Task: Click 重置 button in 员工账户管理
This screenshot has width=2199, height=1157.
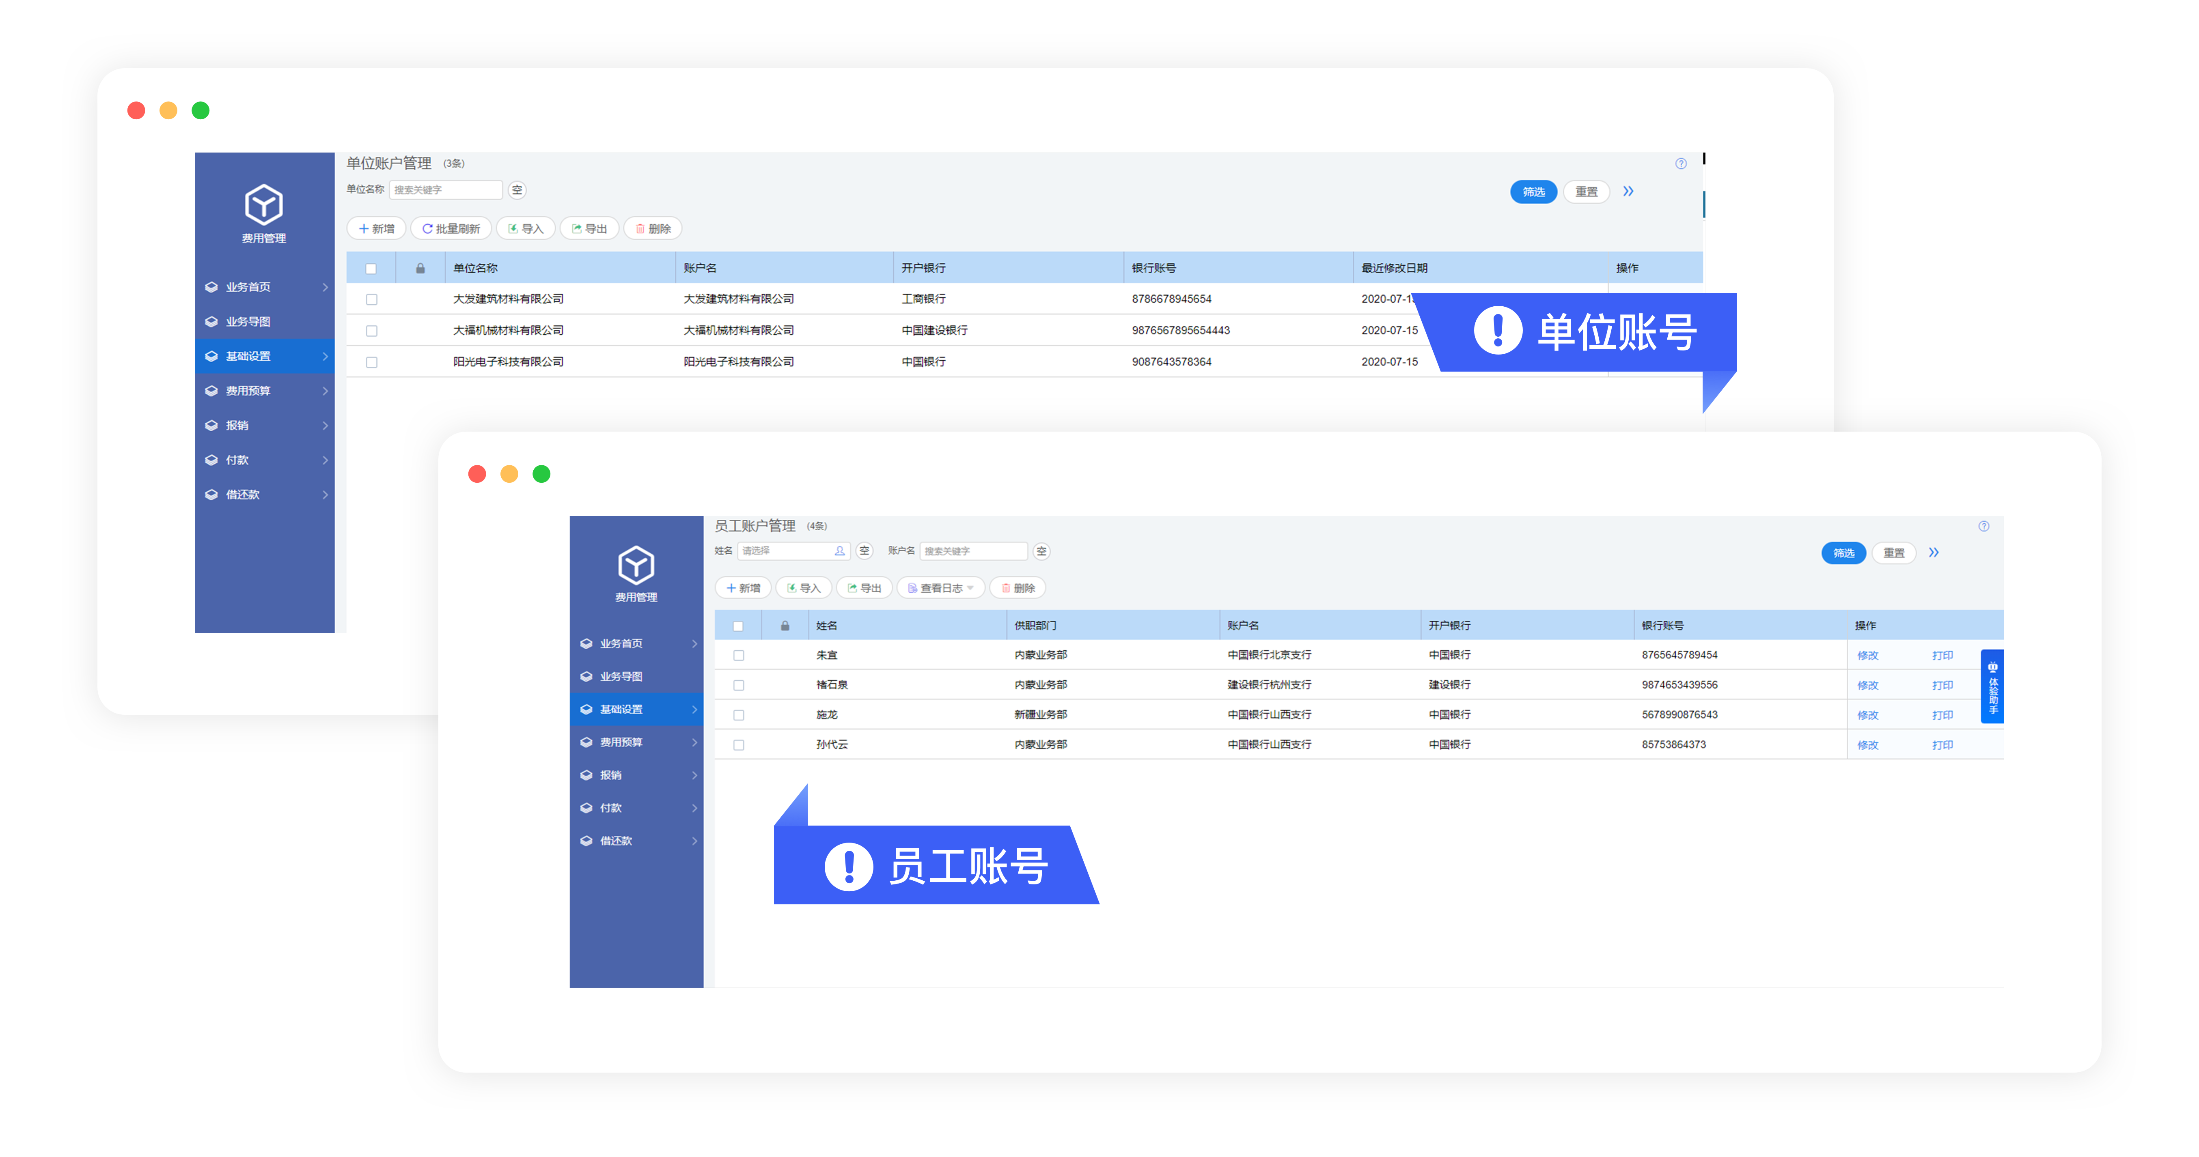Action: (x=1893, y=553)
